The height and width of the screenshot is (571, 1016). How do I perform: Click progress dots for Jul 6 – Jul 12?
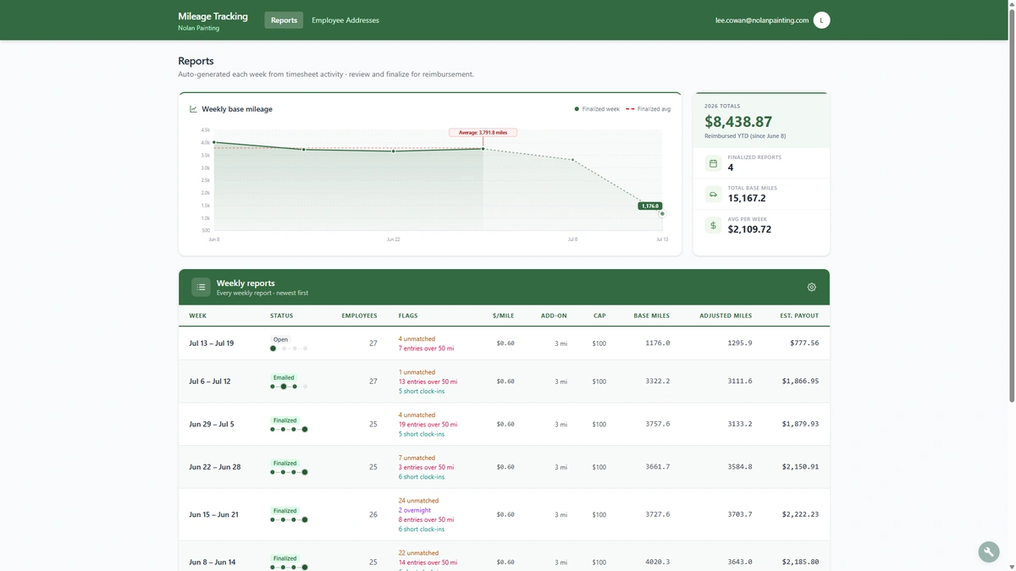click(x=289, y=387)
